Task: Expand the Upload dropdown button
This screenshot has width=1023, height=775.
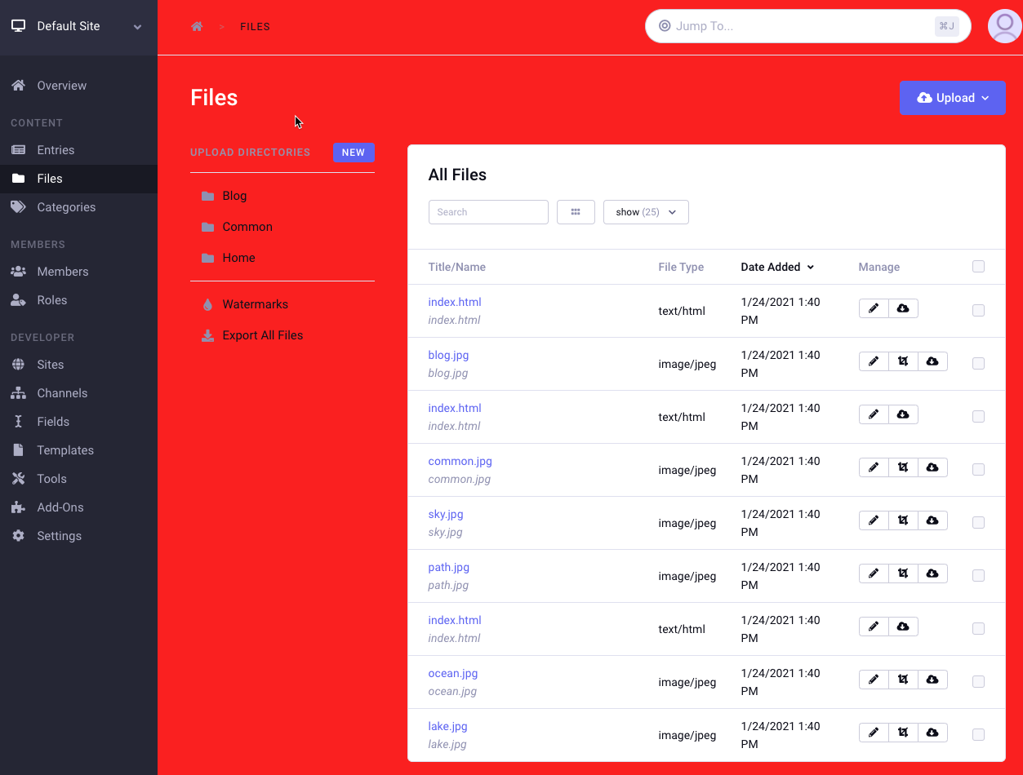Action: click(952, 98)
